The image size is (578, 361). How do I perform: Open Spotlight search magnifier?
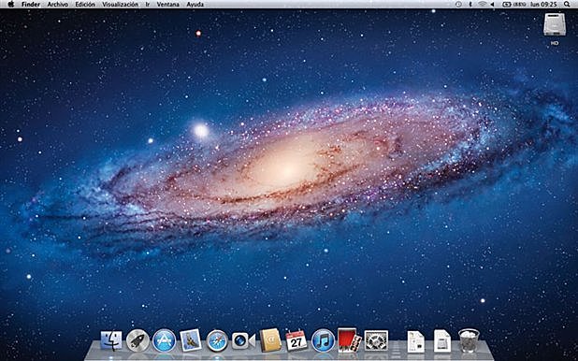coord(567,5)
